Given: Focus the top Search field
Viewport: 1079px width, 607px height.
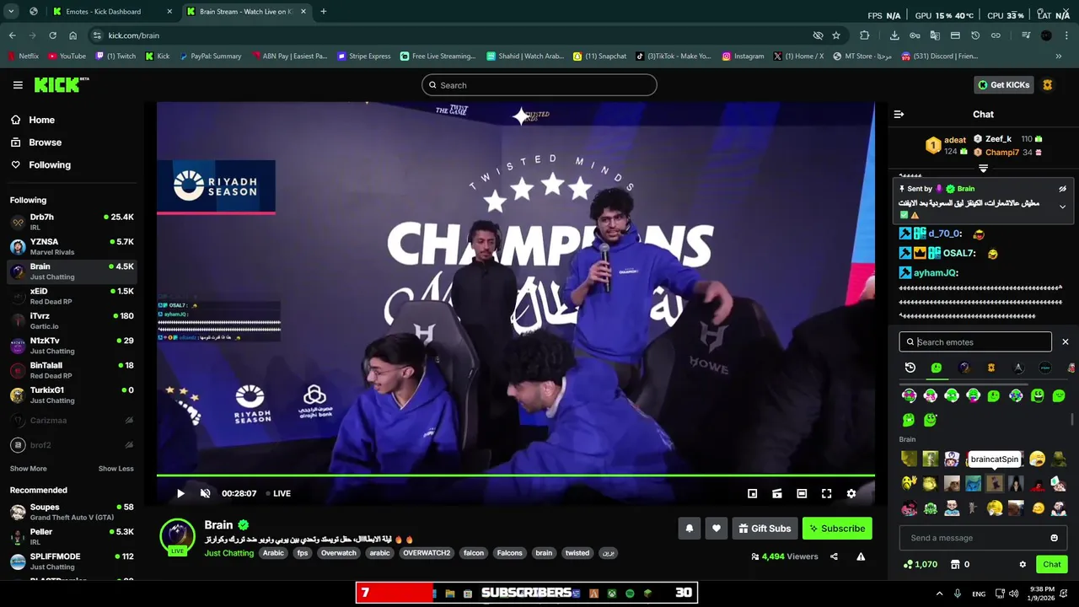Looking at the screenshot, I should click(x=539, y=85).
